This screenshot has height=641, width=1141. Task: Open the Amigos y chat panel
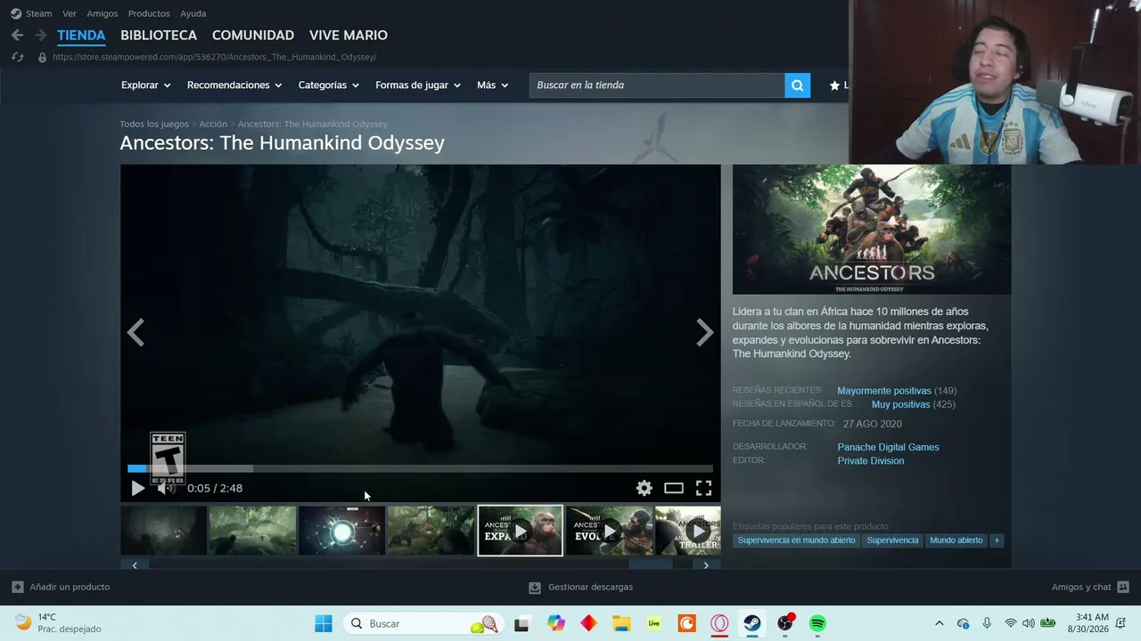pos(1090,588)
